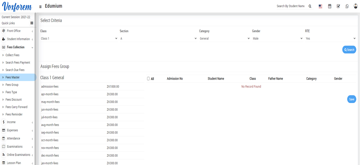The width and height of the screenshot is (360, 165).
Task: Expand the Student Information menu
Action: [x=18, y=39]
